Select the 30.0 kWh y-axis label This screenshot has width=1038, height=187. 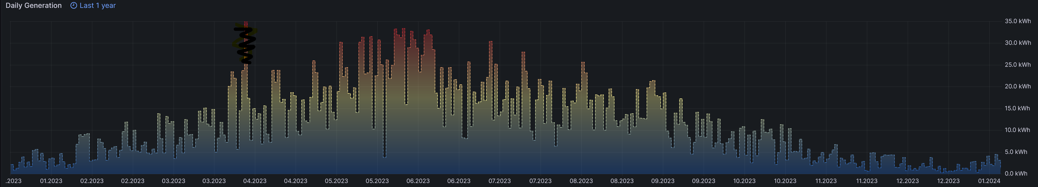pyautogui.click(x=1017, y=43)
